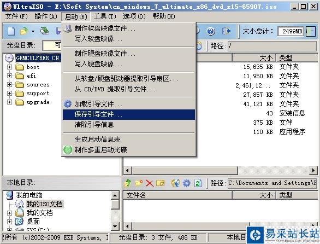Viewport: 320px width, 244px height.
Task: Open the 操作(A) menu
Action: point(46,16)
